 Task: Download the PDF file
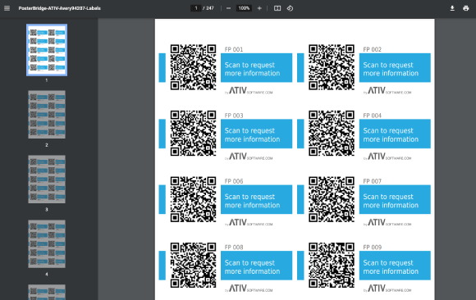click(x=452, y=8)
